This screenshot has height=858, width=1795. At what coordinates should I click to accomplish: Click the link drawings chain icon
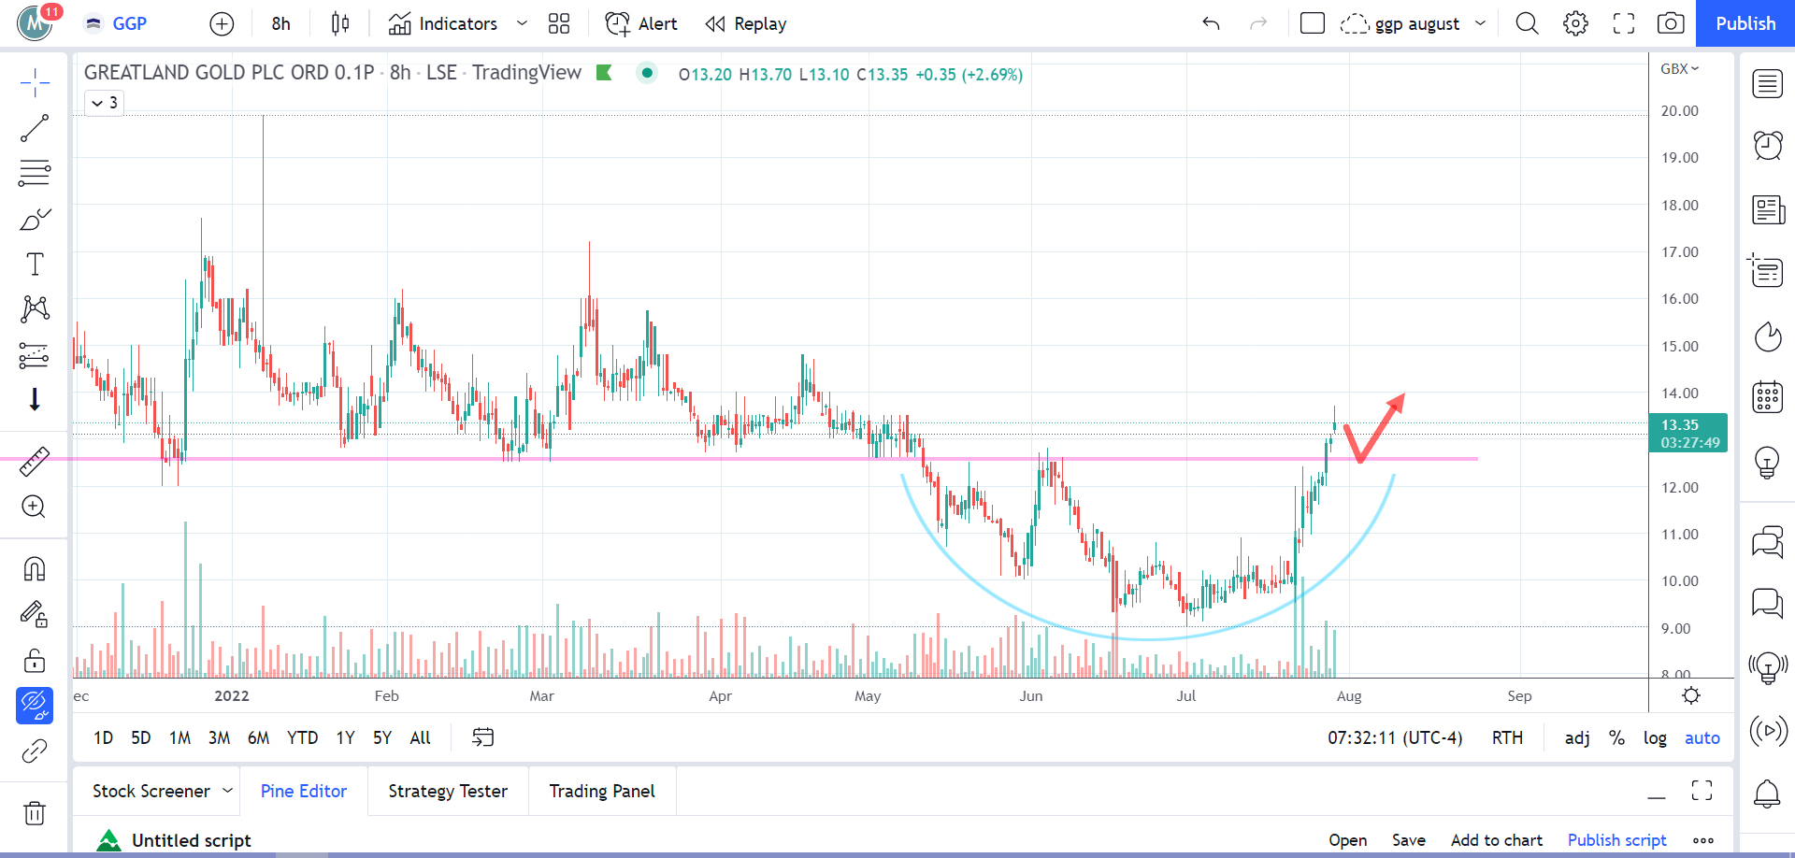[35, 751]
